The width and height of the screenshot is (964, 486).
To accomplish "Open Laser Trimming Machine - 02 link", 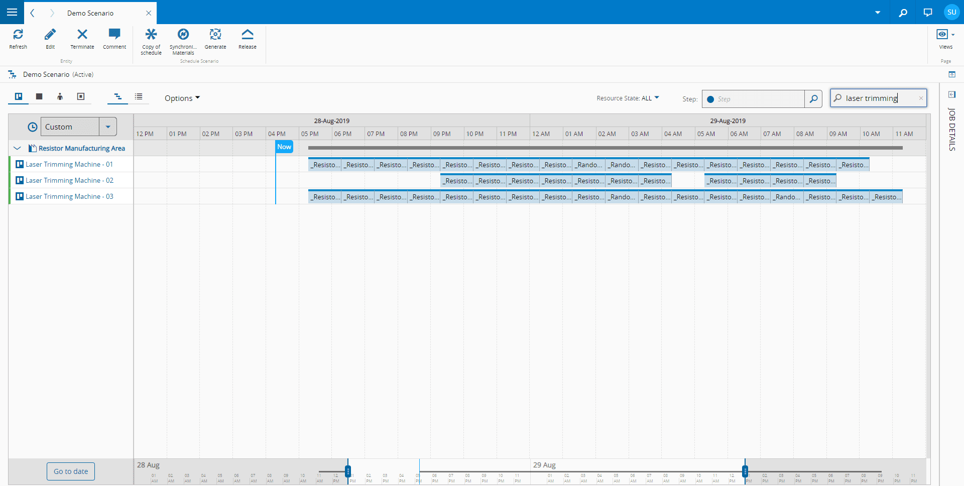I will 69,180.
